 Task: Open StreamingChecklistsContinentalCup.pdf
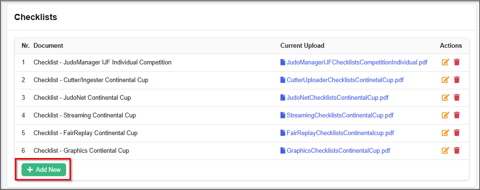[337, 116]
